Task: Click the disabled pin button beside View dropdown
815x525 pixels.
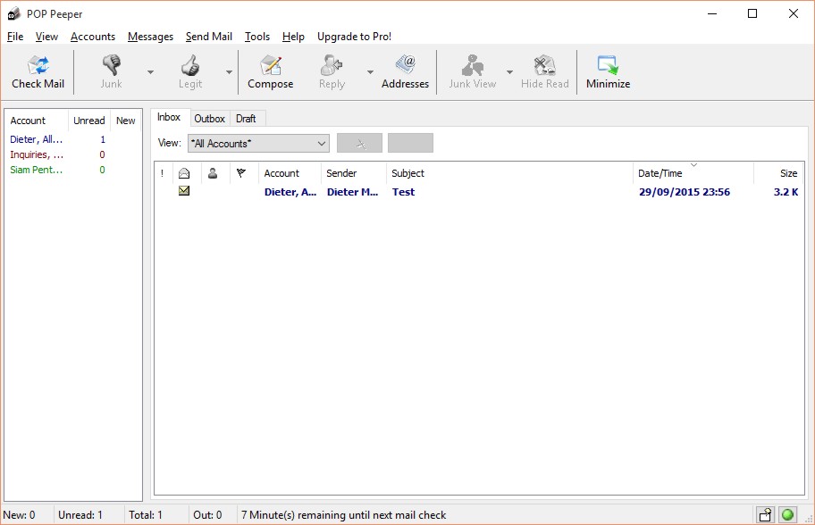Action: point(359,144)
